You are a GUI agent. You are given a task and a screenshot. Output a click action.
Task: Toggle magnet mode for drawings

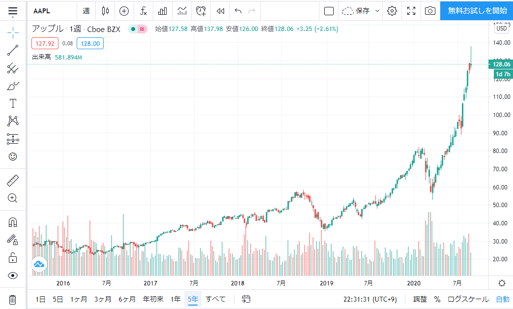pyautogui.click(x=13, y=222)
